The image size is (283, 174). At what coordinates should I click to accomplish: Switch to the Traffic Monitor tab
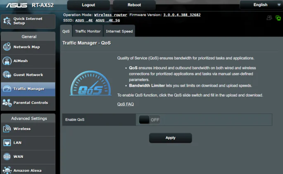point(88,31)
